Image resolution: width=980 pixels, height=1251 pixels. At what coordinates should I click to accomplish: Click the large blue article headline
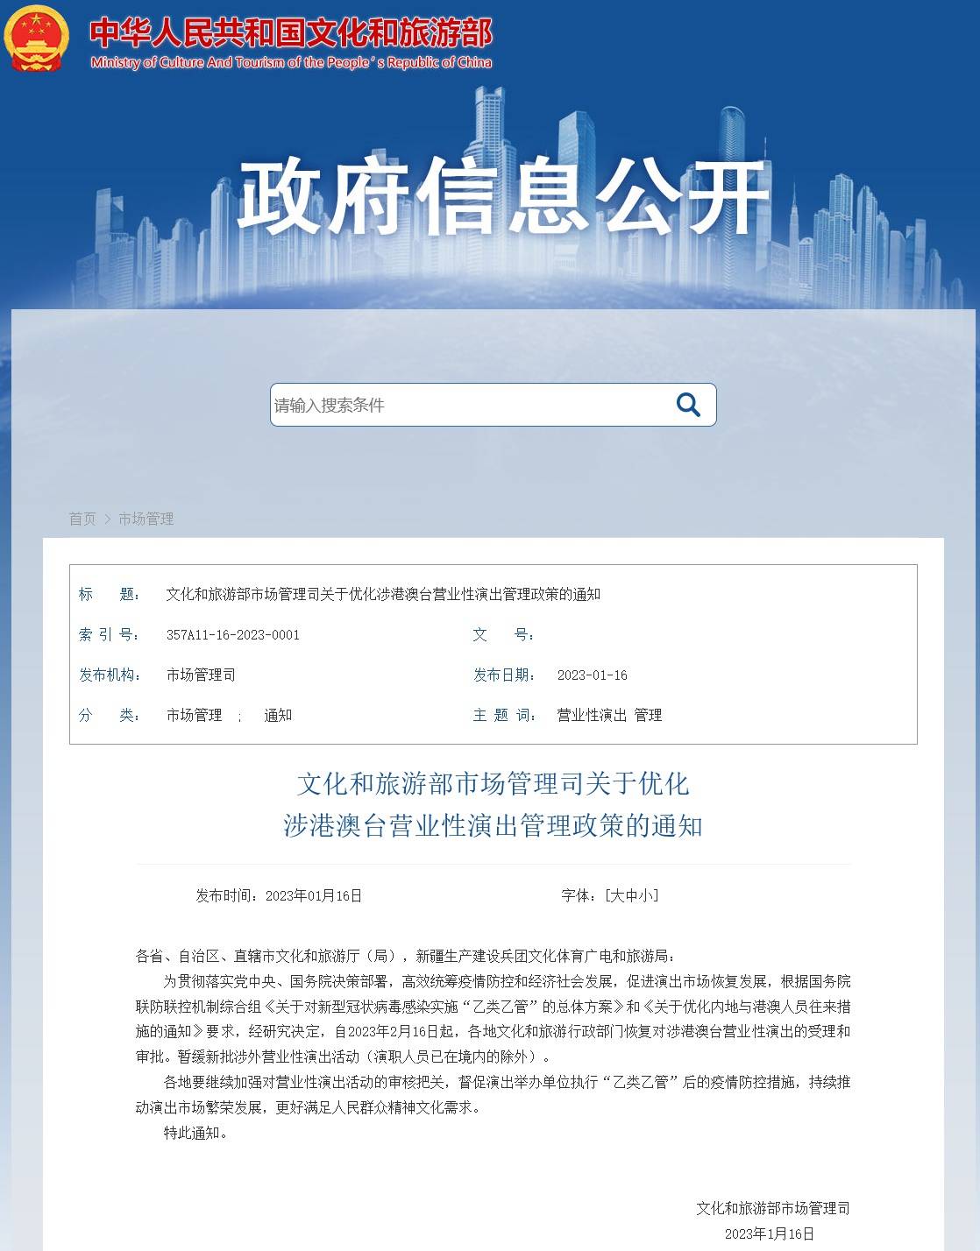pyautogui.click(x=493, y=804)
